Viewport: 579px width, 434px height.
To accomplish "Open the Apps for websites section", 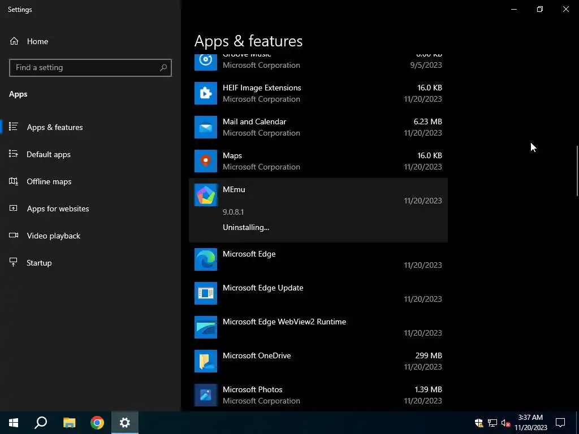I will tap(90, 209).
